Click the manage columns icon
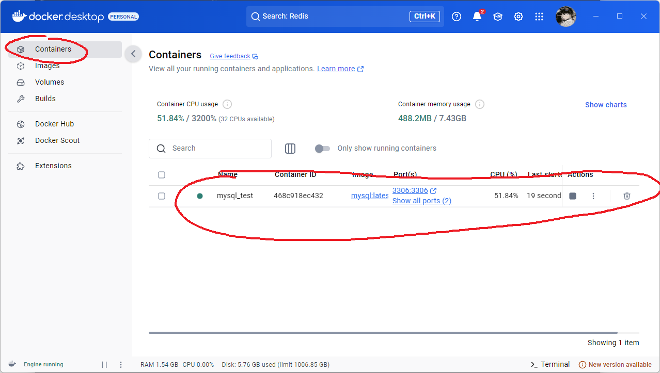Screen dimensions: 660x373 click(290, 149)
